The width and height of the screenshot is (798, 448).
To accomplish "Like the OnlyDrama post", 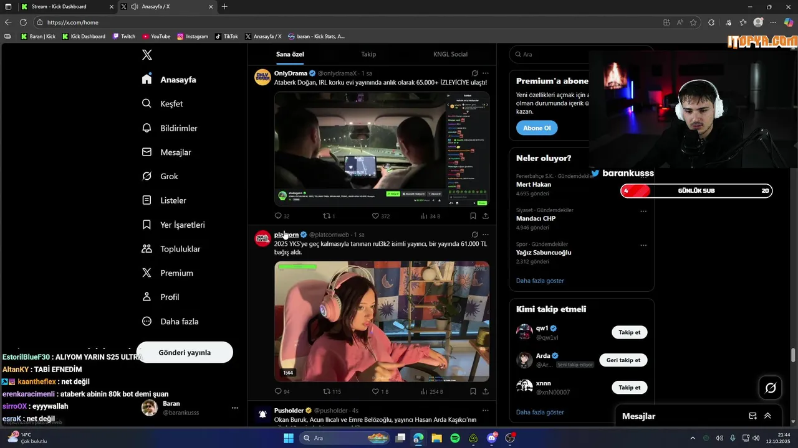I will [x=380, y=216].
